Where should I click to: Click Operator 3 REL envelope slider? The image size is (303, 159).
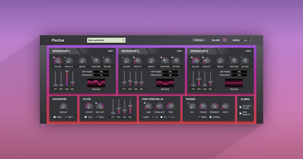211,79
